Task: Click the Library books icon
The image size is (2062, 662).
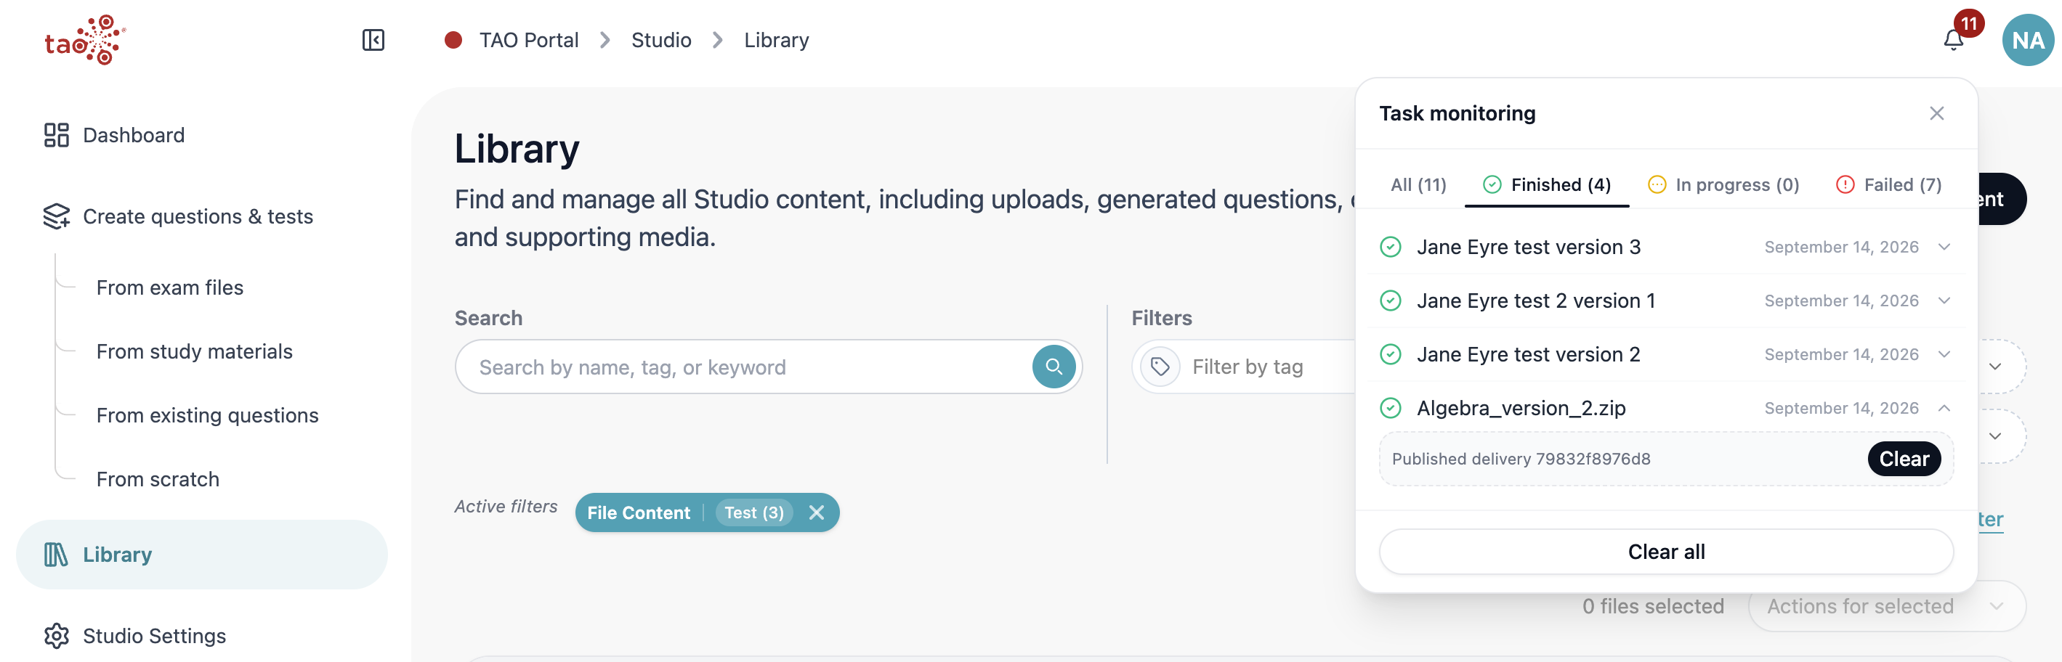Action: tap(56, 555)
